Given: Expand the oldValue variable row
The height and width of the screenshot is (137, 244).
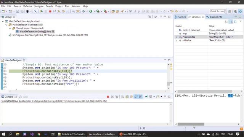Looking at the screenshot, I should click(176, 40).
